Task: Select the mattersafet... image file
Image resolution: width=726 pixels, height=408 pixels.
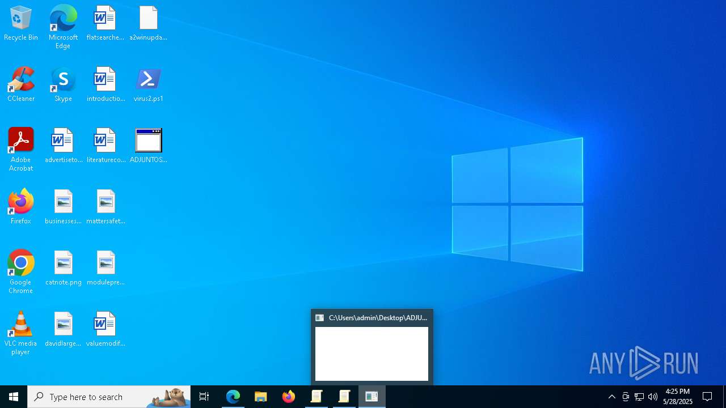Action: click(105, 207)
